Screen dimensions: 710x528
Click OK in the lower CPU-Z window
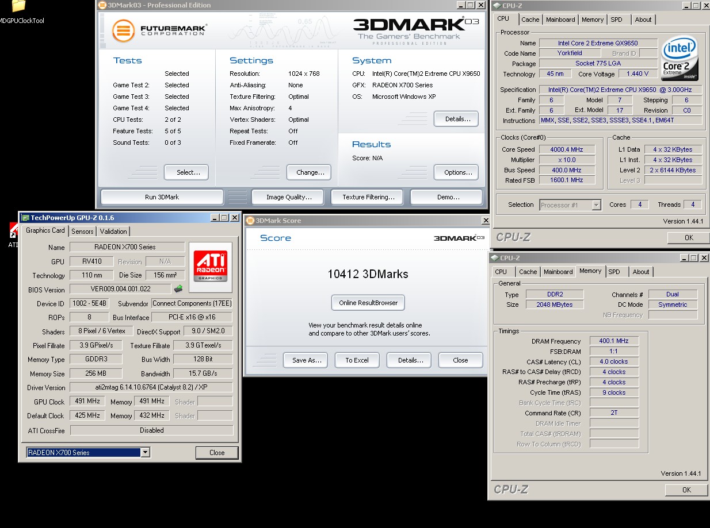click(686, 490)
